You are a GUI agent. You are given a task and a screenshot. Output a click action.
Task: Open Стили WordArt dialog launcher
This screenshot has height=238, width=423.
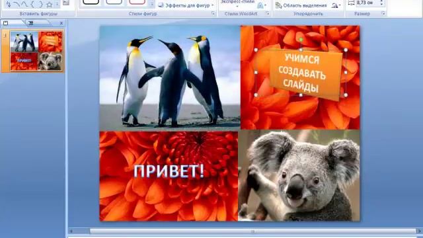(x=267, y=13)
